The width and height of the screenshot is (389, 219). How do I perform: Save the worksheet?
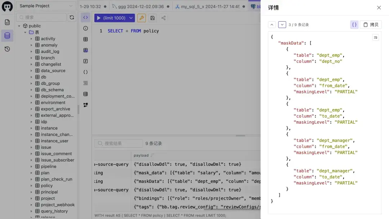point(152,18)
